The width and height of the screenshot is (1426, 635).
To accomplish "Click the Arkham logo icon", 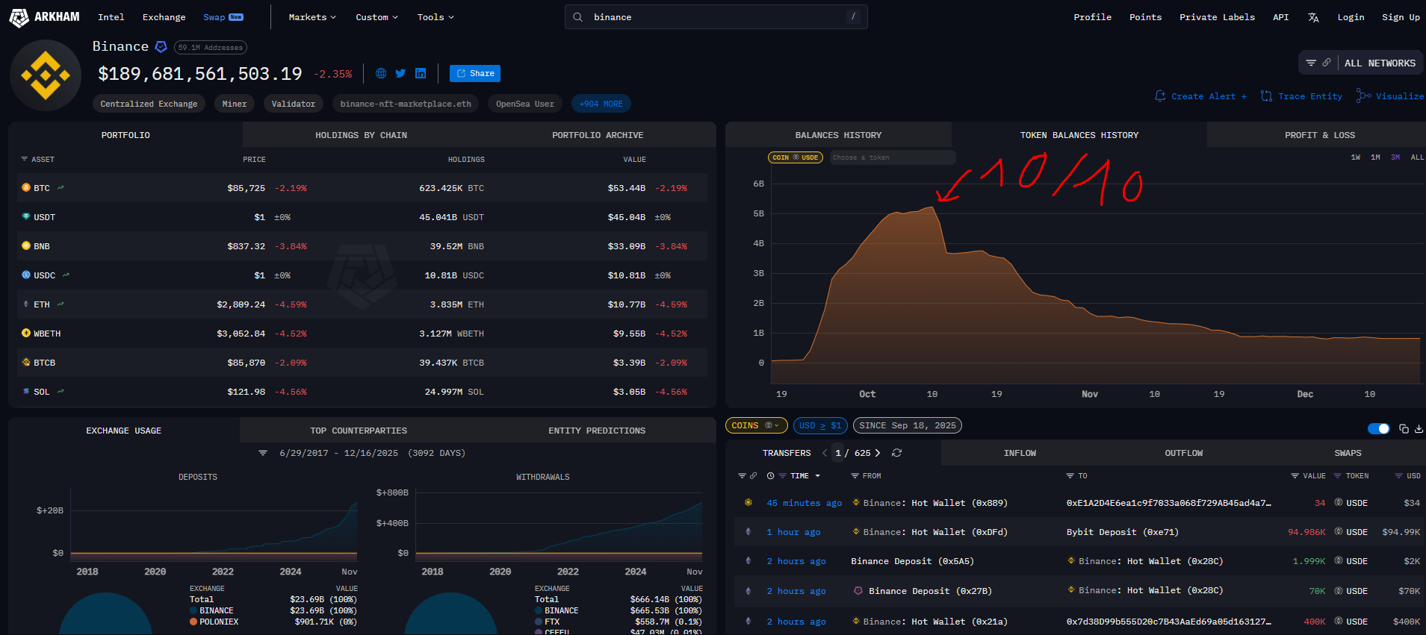I will click(x=19, y=17).
